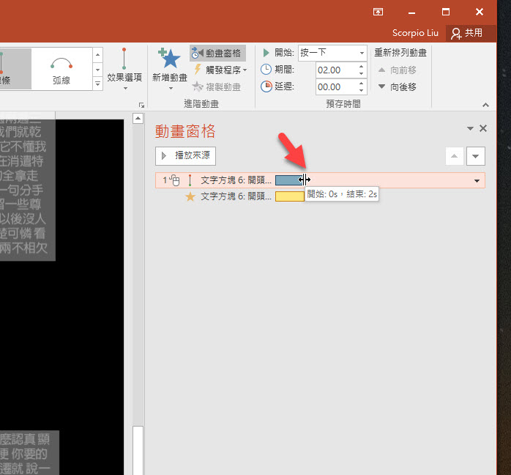This screenshot has height=475, width=511.
Task: Click the blue timeline bar of first animation
Action: [287, 180]
